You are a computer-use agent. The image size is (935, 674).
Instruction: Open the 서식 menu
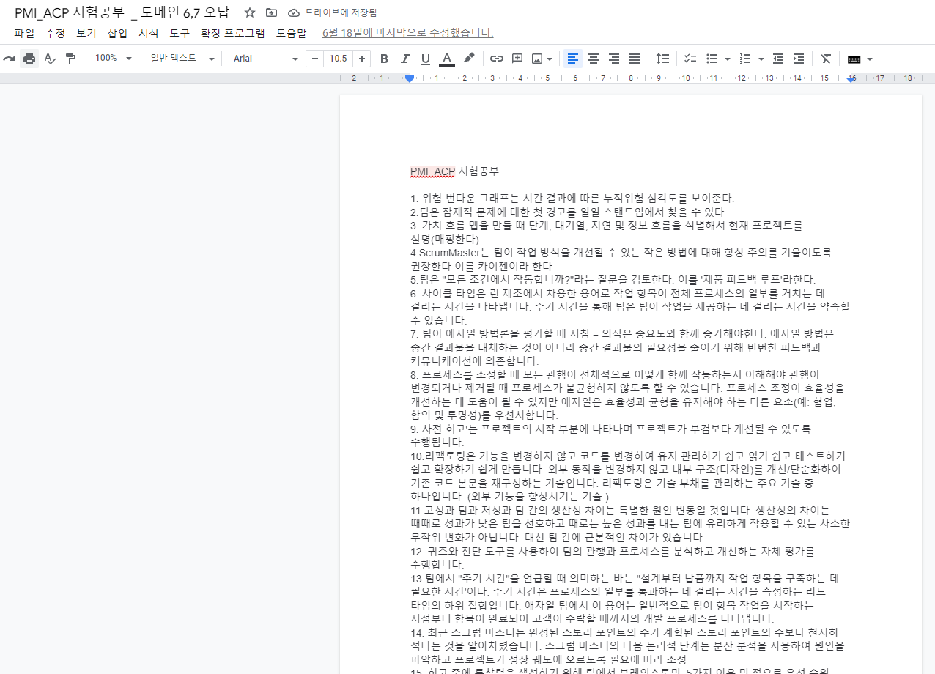[149, 33]
